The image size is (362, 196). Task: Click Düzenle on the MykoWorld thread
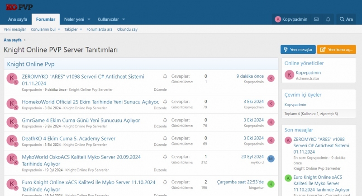click(x=160, y=170)
